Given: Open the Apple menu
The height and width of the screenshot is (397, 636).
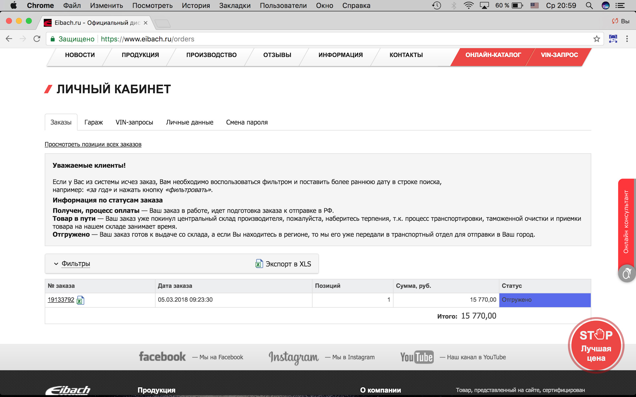Looking at the screenshot, I should (14, 5).
